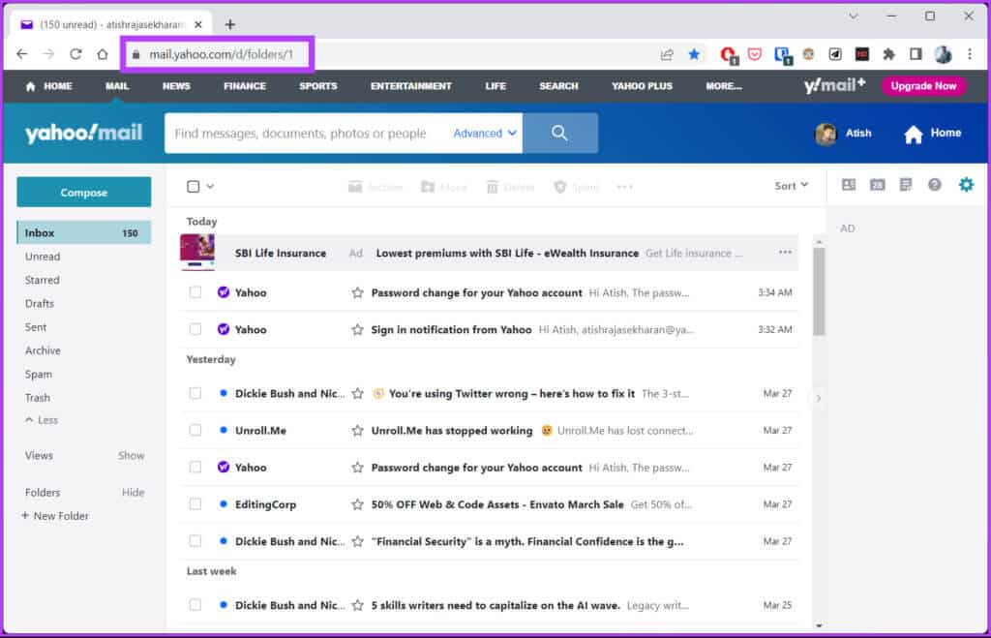The width and height of the screenshot is (991, 638).
Task: Click the address bar URL mail.yahoo.com
Action: tap(222, 54)
